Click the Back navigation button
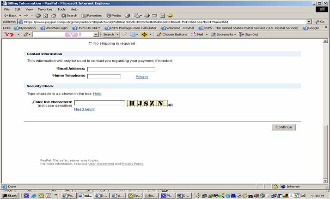Image resolution: width=330 pixels, height=199 pixels. click(x=10, y=15)
